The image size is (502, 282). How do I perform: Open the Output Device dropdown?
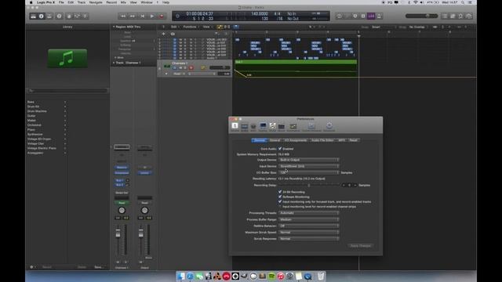tap(308, 160)
